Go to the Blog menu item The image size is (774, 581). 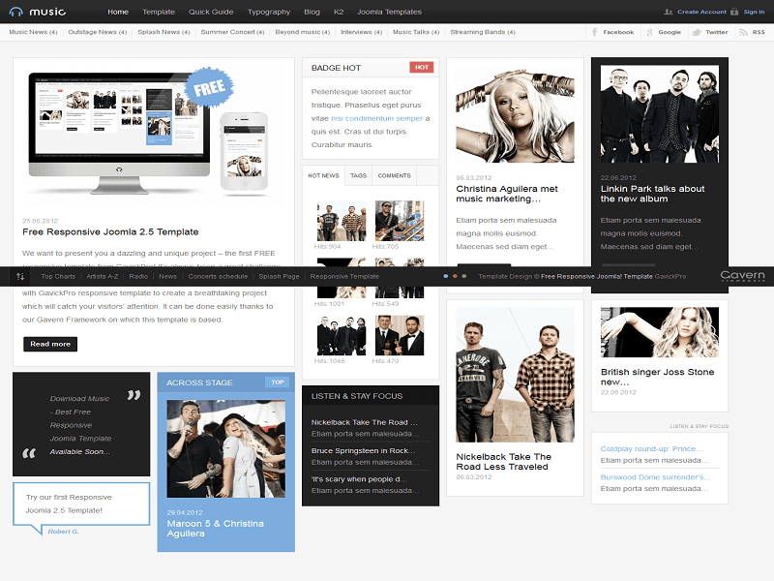tap(312, 12)
